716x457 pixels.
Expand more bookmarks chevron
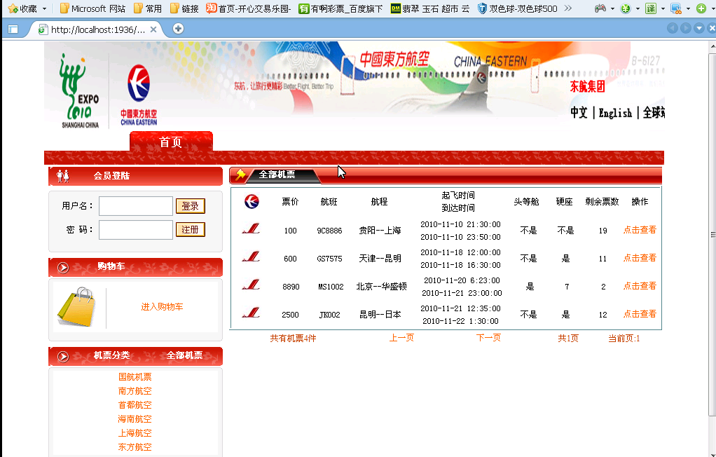(x=567, y=8)
